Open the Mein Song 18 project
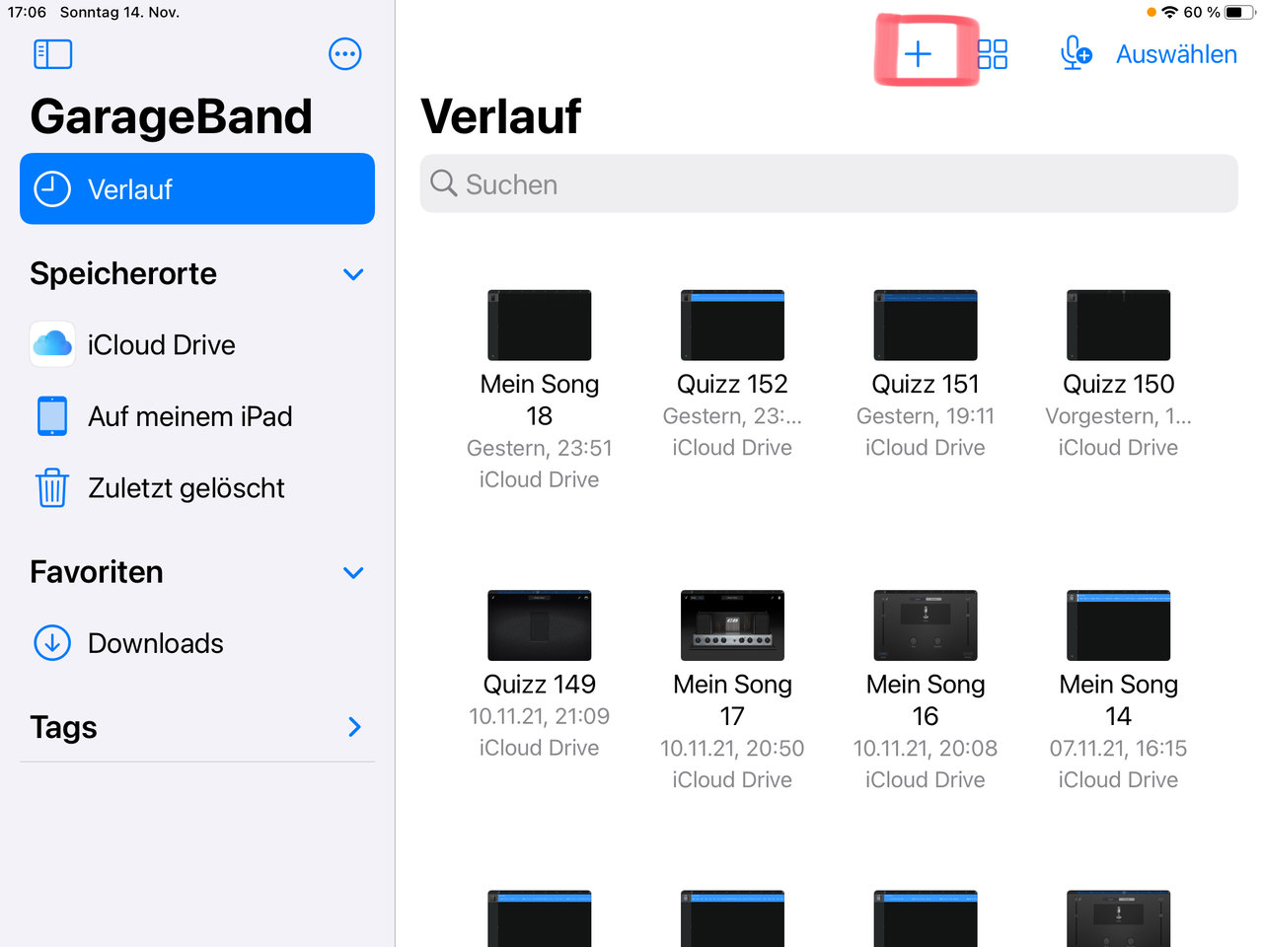 (x=540, y=326)
